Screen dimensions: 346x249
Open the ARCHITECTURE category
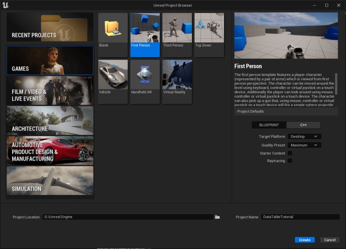tap(50, 121)
